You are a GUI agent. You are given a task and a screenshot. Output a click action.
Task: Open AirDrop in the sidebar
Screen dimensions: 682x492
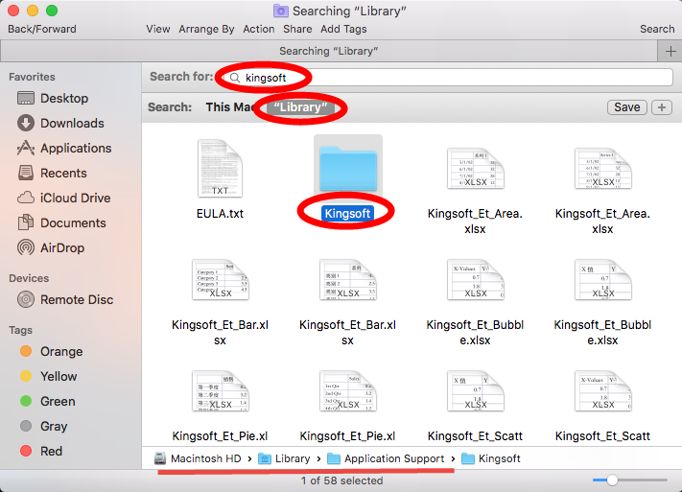click(51, 248)
